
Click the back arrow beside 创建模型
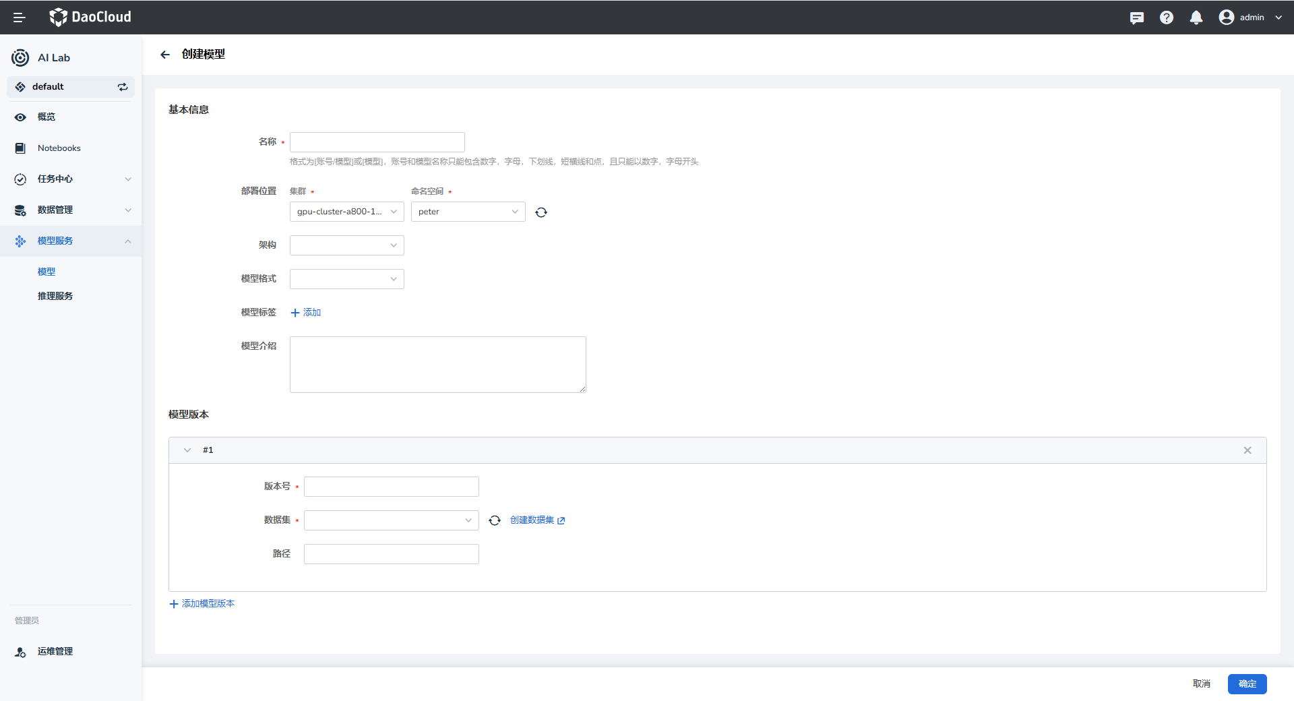[165, 55]
